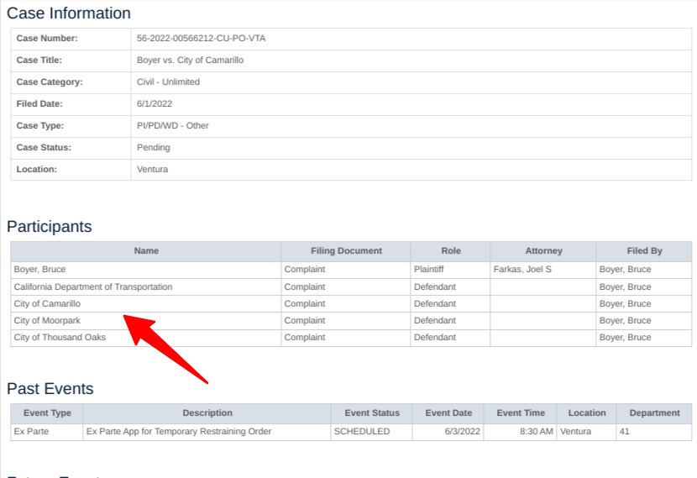Click the Attorney column header
This screenshot has width=697, height=478.
coord(543,251)
